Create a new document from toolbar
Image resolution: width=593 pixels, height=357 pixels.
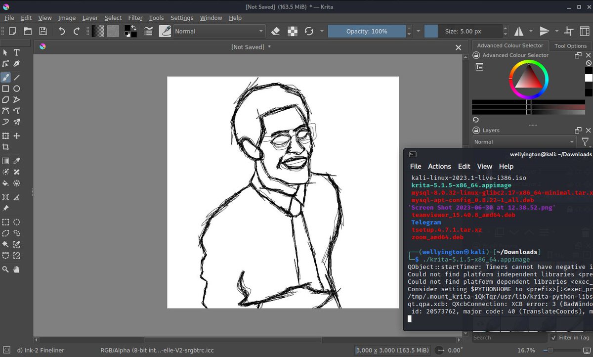point(12,31)
